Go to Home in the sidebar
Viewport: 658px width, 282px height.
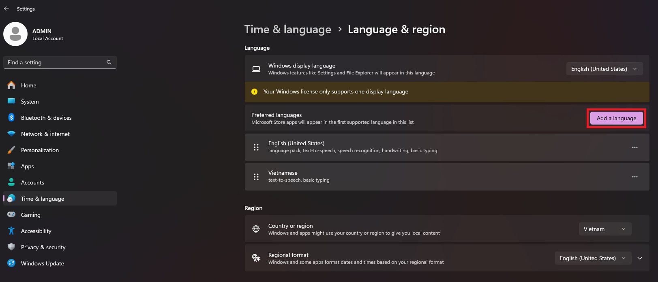point(60,85)
